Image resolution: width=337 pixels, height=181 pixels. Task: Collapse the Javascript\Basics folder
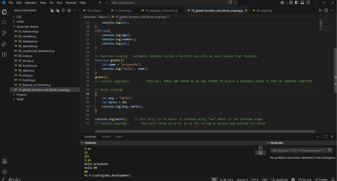point(27,27)
